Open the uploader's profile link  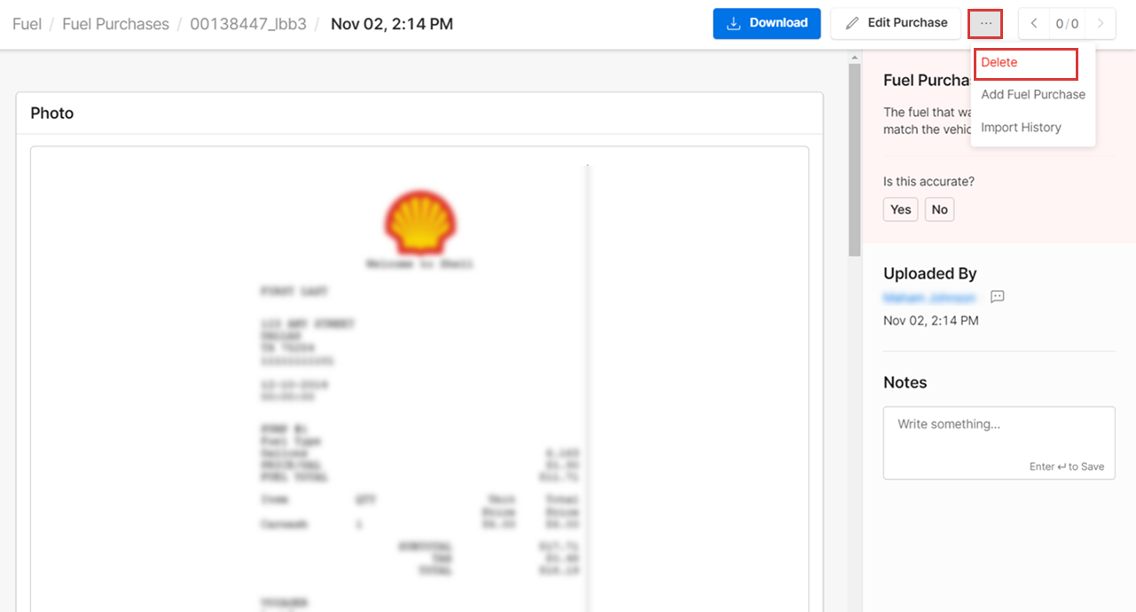929,298
